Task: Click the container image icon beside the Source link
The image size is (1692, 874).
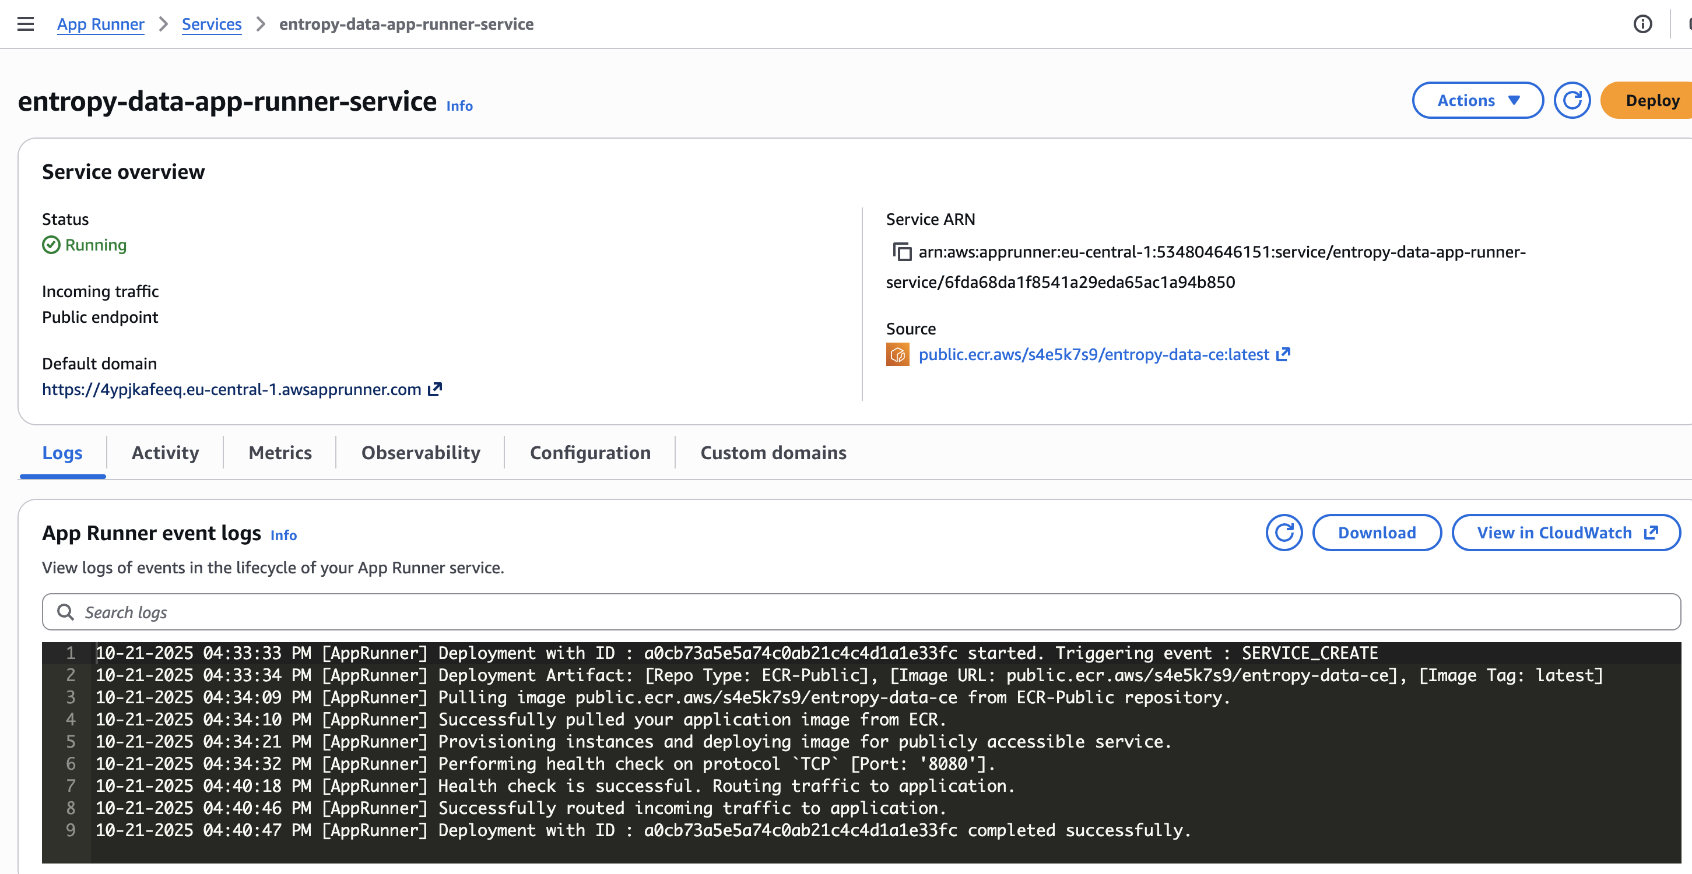Action: tap(897, 355)
